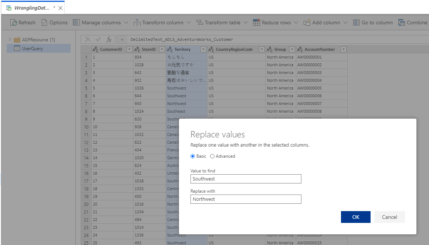Cancel the formula bar edit (X icon)
The height and width of the screenshot is (245, 429).
click(88, 39)
